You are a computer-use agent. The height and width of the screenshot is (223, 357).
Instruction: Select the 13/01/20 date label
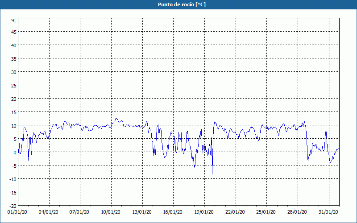pos(142,212)
